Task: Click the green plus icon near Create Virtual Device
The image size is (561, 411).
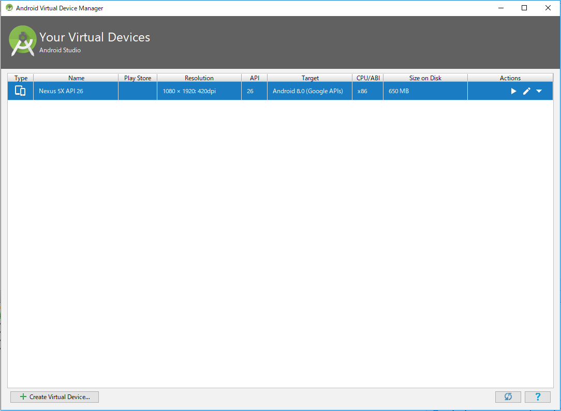Action: [x=22, y=397]
